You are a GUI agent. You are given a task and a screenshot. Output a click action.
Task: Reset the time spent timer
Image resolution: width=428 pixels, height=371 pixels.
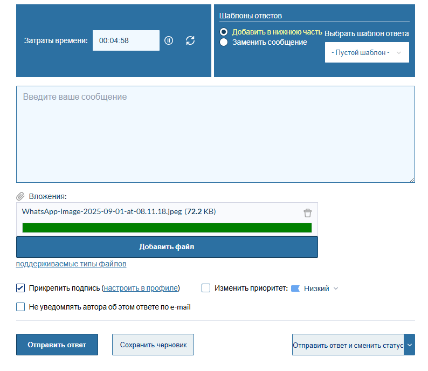coord(190,40)
